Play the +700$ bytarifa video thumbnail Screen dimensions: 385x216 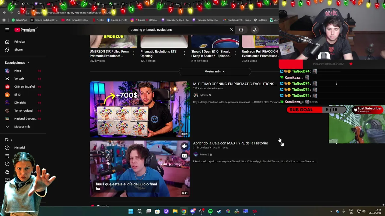pyautogui.click(x=140, y=109)
